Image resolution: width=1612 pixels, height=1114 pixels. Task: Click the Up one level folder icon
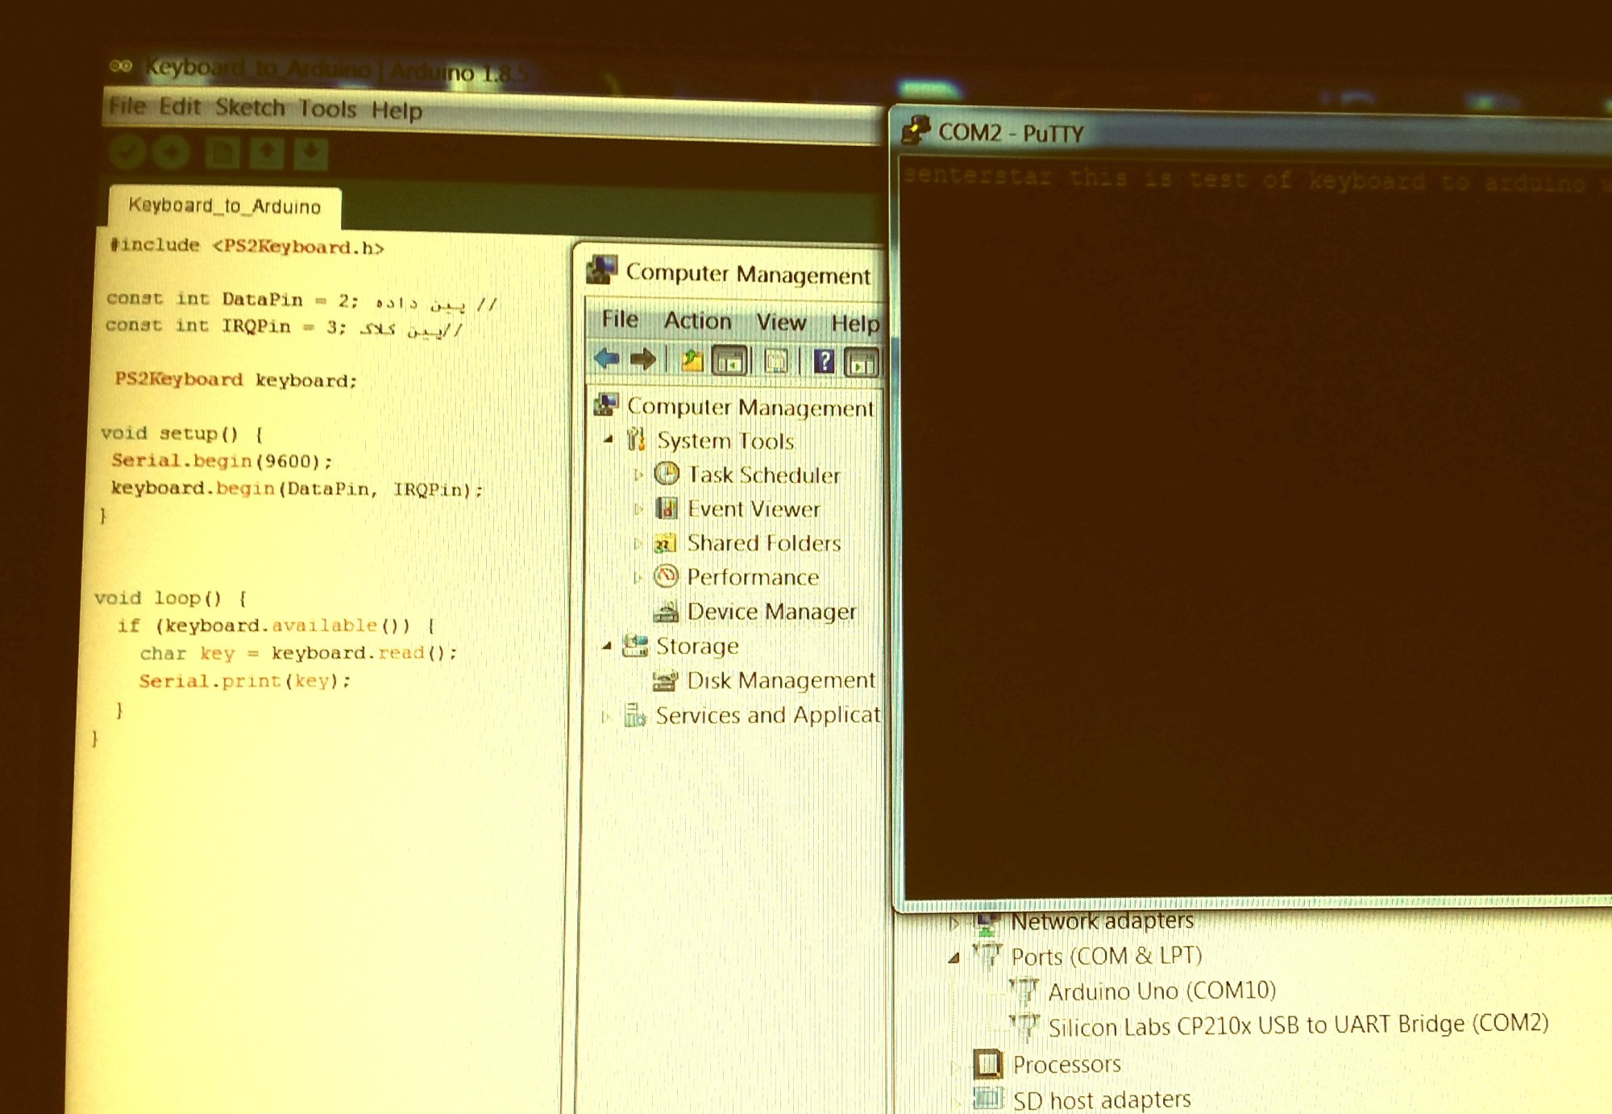[x=692, y=360]
